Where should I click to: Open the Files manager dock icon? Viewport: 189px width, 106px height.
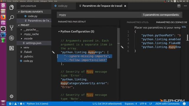[3, 11]
